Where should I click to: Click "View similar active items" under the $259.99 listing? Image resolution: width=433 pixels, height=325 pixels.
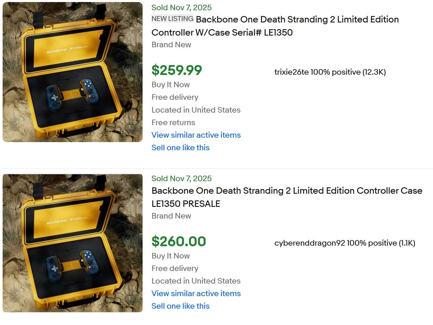pos(196,135)
